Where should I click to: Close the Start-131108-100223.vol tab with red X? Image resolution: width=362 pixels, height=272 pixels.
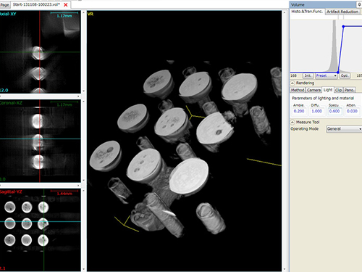click(66, 4)
